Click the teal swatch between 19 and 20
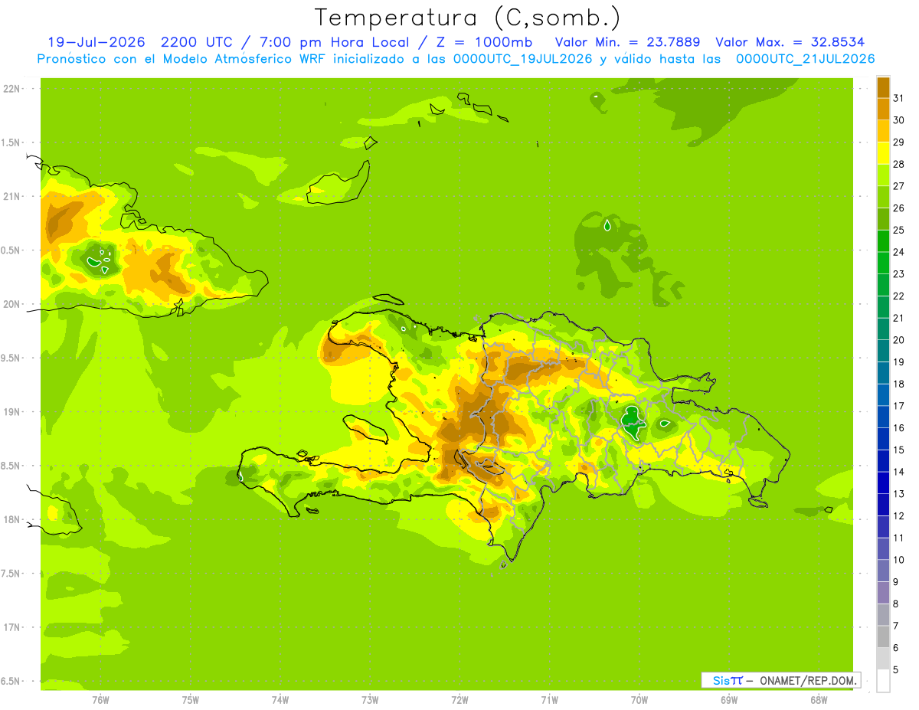Viewport: 919px width, 710px height. click(883, 351)
